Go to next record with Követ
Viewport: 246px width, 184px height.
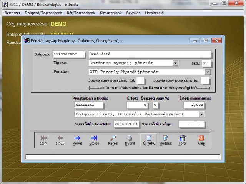point(77,140)
